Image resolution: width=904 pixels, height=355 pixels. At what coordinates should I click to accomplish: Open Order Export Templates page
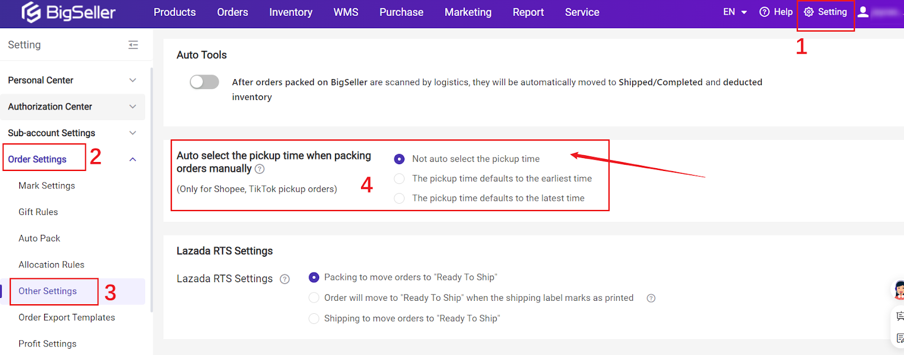coord(67,317)
